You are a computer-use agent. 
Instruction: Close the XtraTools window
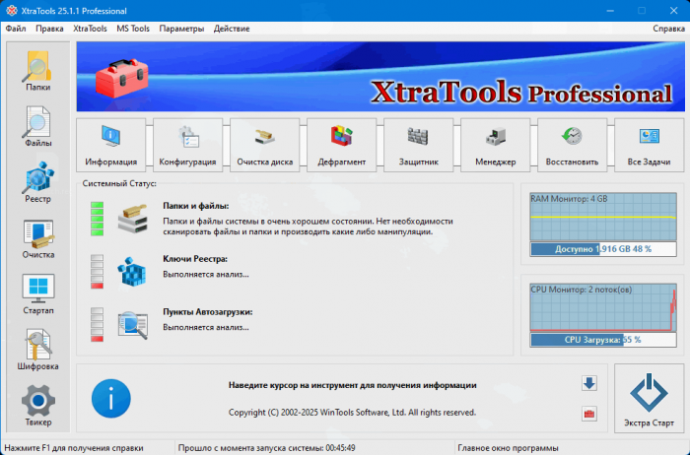(x=673, y=11)
